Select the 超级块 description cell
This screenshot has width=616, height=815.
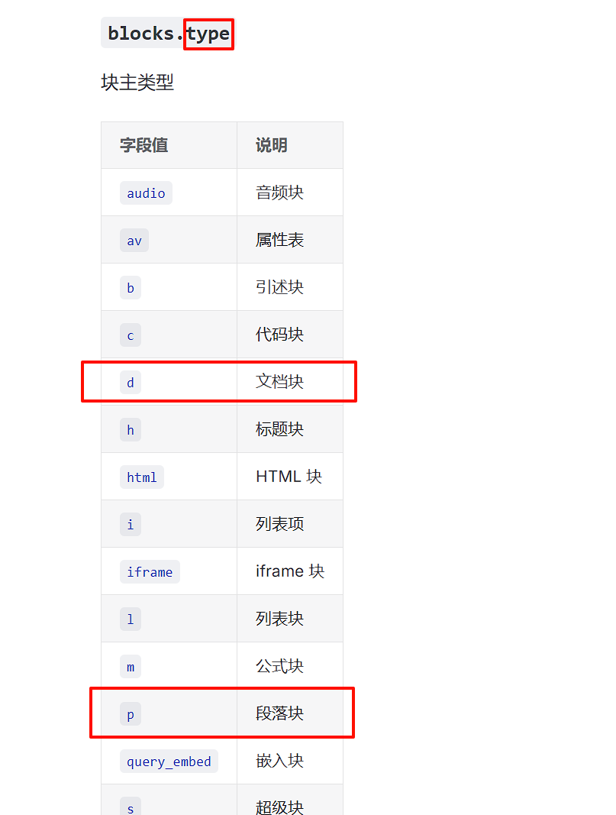pos(279,807)
